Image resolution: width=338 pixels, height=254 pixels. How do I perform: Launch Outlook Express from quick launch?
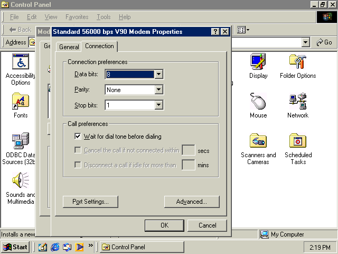click(67, 247)
